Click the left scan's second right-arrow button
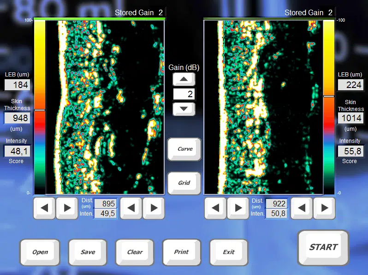 154,208
